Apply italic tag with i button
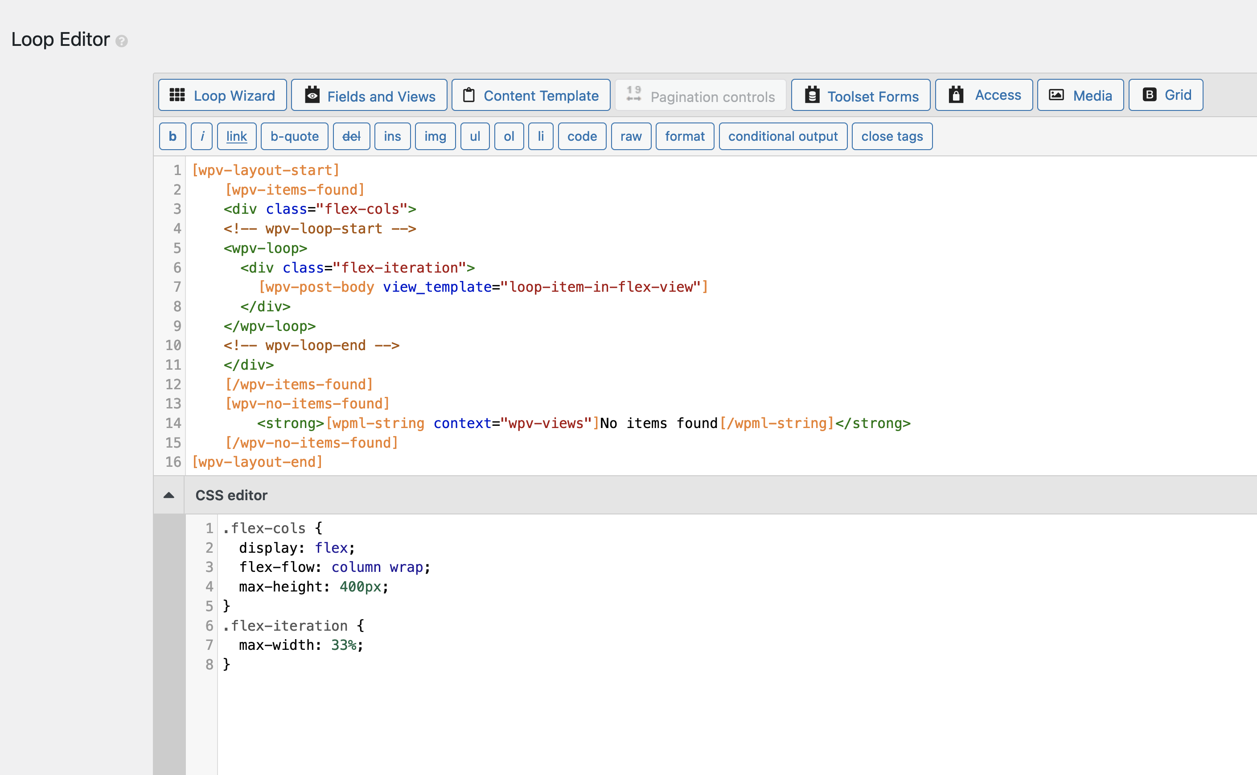Screen dimensions: 1257x775 (202, 136)
